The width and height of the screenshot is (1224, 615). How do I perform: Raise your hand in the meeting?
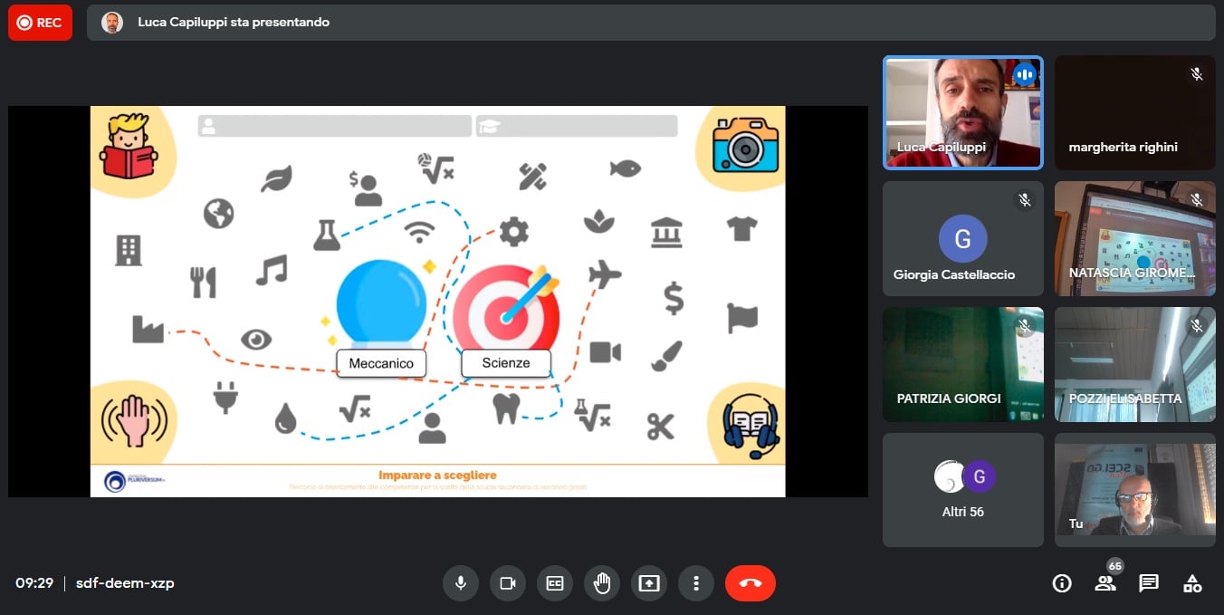pos(602,583)
